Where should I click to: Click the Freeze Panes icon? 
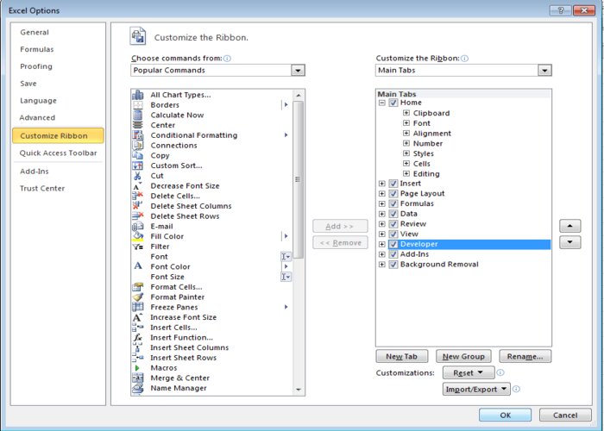(137, 307)
